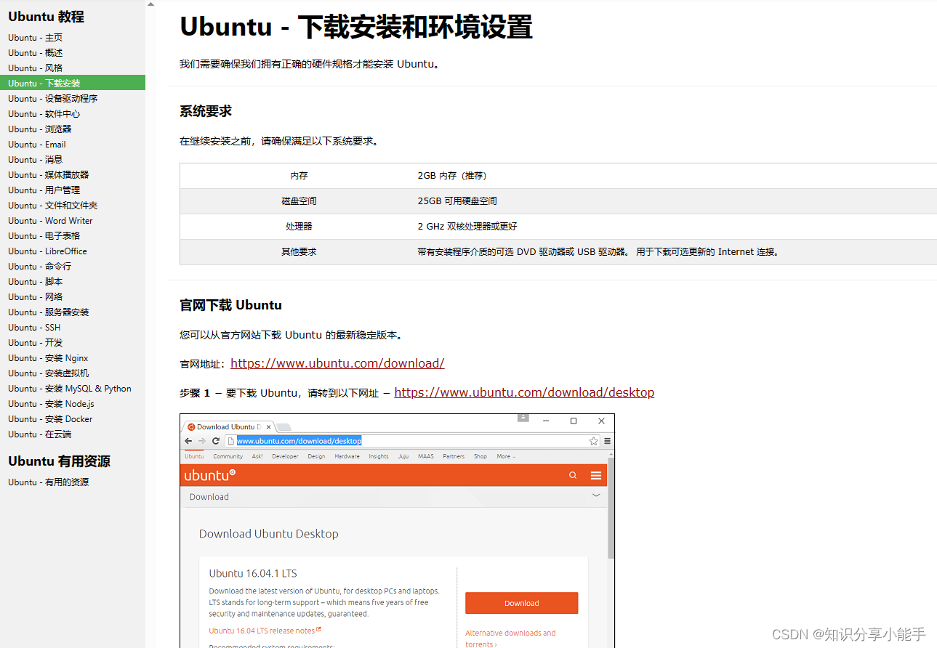
Task: Click the orange Download button
Action: click(522, 603)
